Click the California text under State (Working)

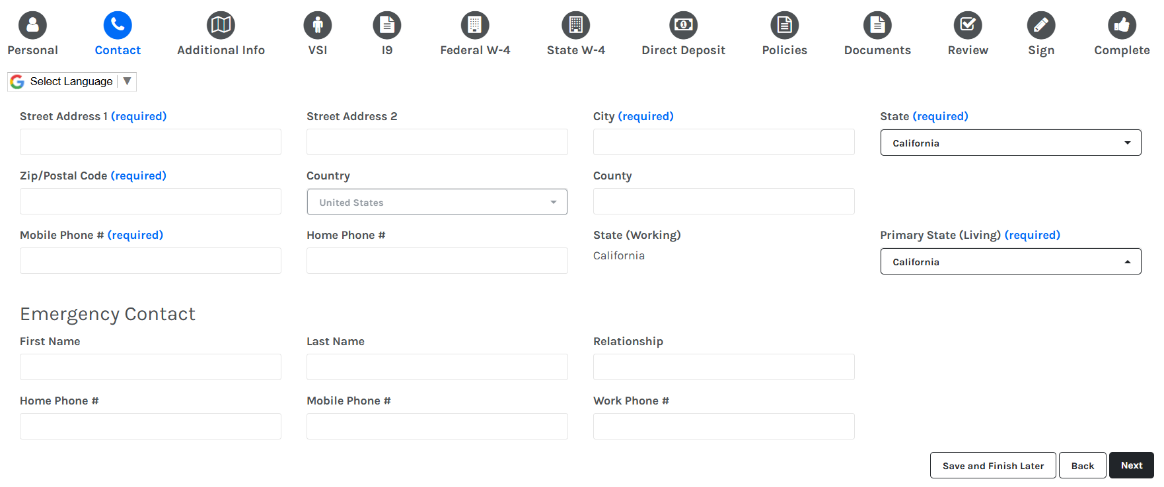(x=619, y=255)
